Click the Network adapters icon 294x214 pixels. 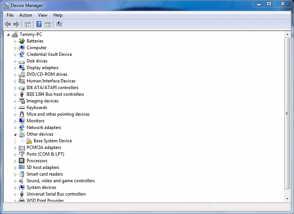tap(22, 127)
